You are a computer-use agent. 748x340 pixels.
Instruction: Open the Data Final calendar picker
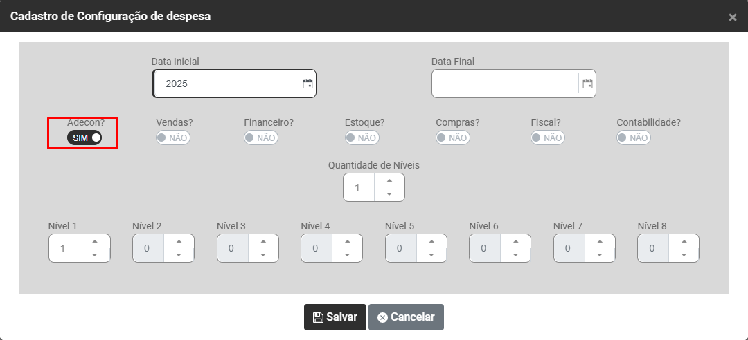pos(587,84)
